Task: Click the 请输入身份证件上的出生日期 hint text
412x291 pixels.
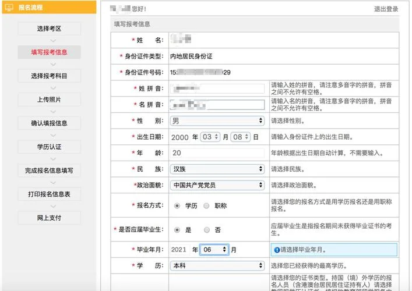Action: (x=312, y=137)
